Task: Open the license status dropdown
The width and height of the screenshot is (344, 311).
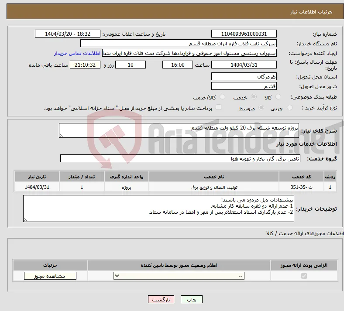Action: click(179, 276)
